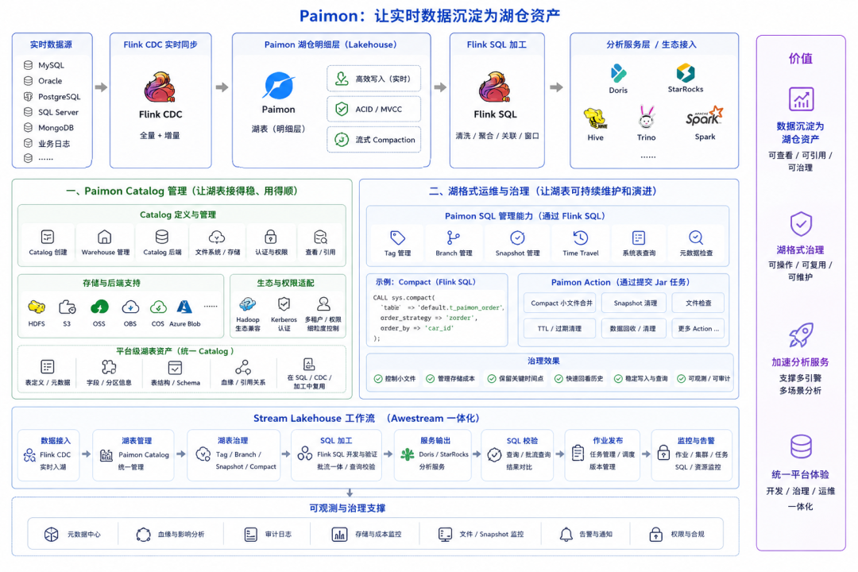The height and width of the screenshot is (572, 858).
Task: Click the PostgreSQL data source entry
Action: (52, 96)
